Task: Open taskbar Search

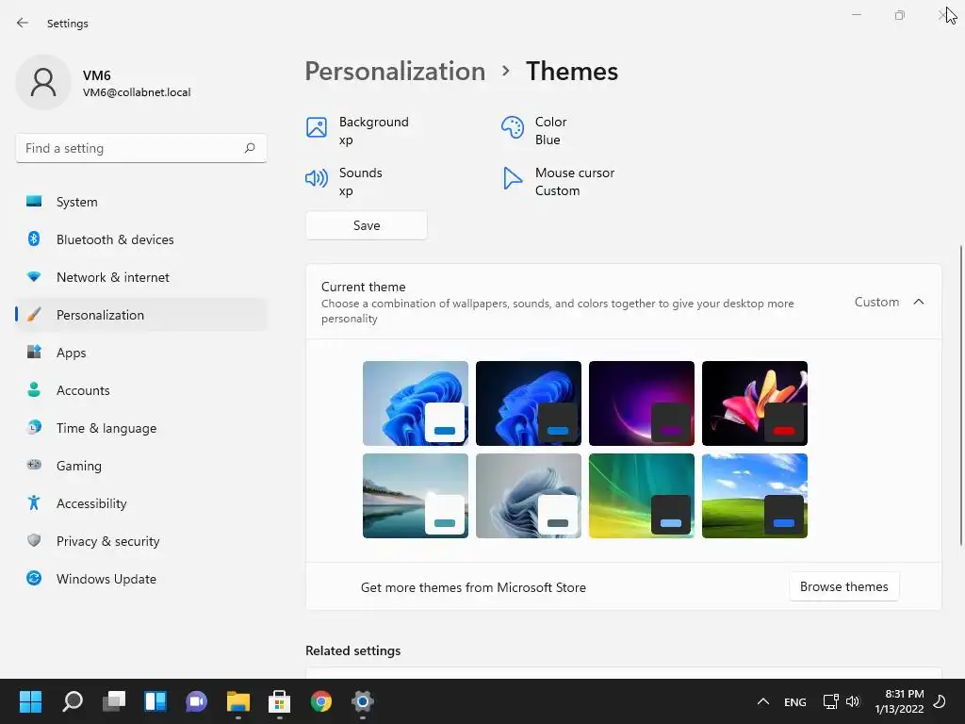Action: point(73,701)
